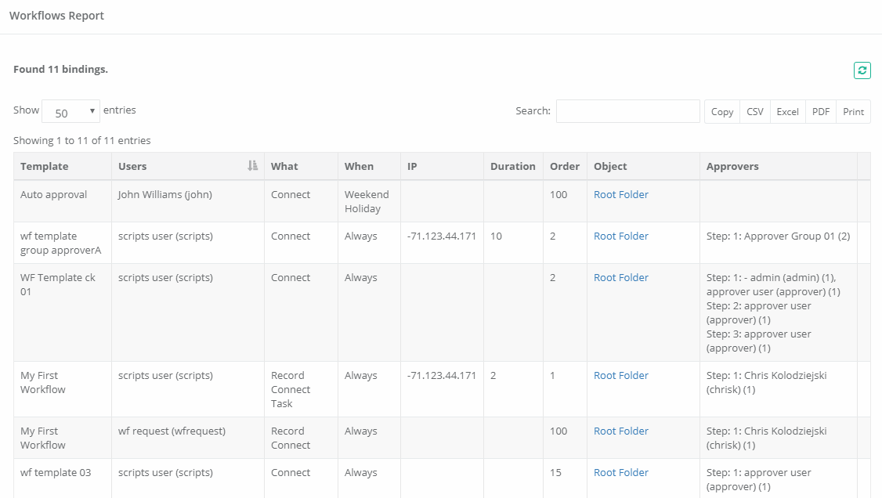Click the green refresh icon

point(862,70)
